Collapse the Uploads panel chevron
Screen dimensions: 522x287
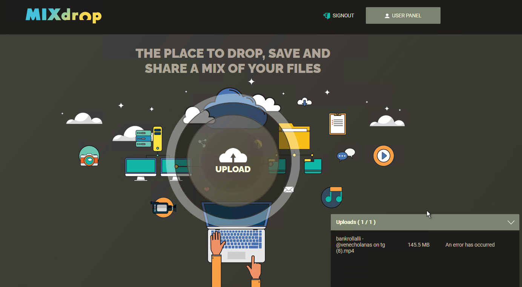tap(511, 222)
